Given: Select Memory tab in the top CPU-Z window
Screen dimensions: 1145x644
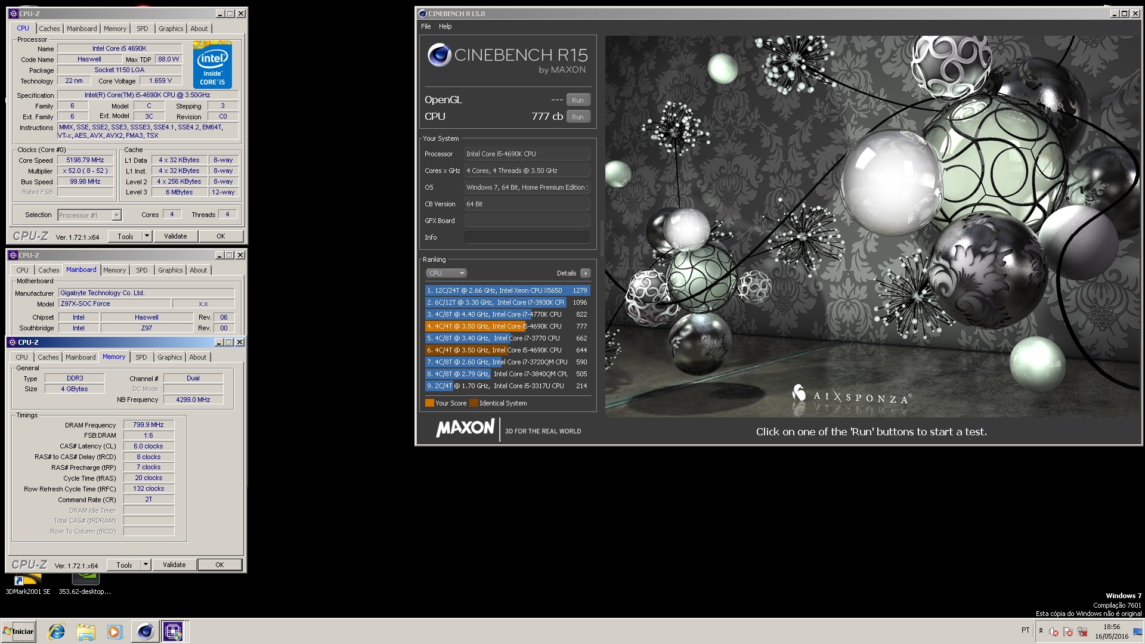Looking at the screenshot, I should click(115, 29).
